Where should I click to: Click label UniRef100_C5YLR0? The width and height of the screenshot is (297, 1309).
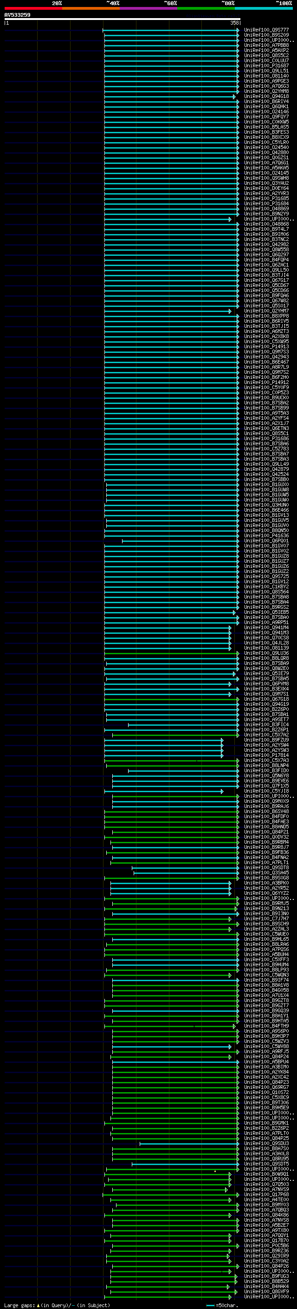[x=266, y=142]
